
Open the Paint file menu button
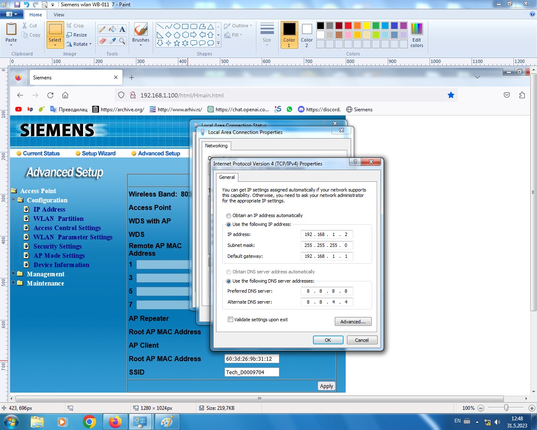click(12, 14)
